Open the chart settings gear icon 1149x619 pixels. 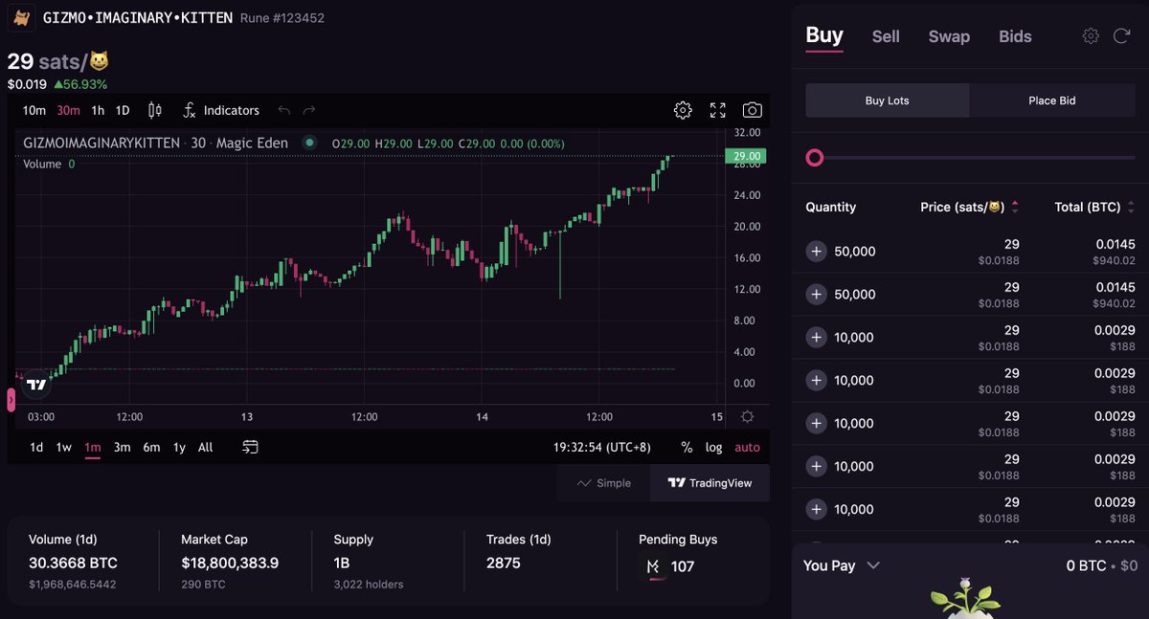point(683,110)
